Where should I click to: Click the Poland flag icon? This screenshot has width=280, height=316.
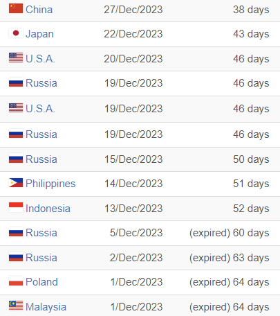point(16,281)
